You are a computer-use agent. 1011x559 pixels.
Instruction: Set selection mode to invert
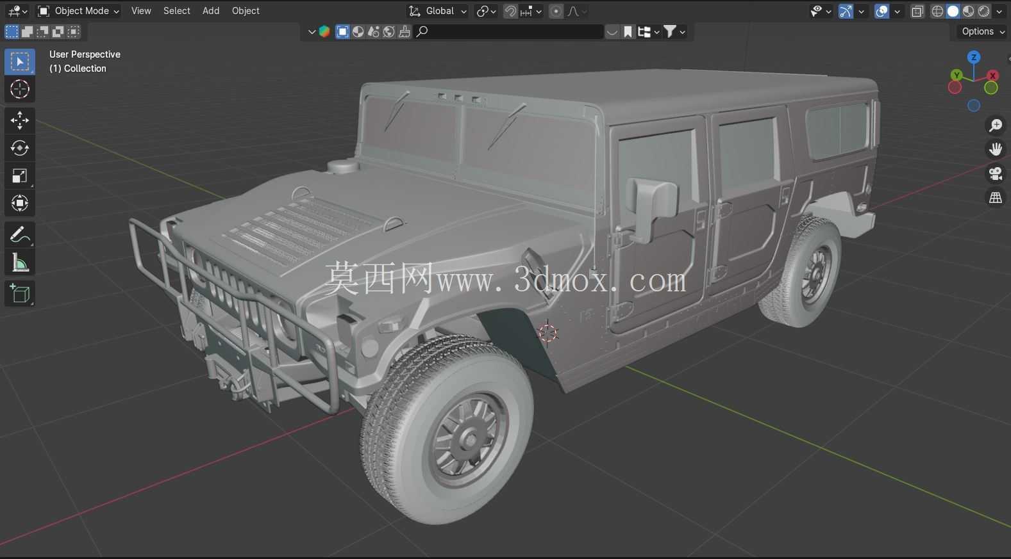pyautogui.click(x=58, y=31)
